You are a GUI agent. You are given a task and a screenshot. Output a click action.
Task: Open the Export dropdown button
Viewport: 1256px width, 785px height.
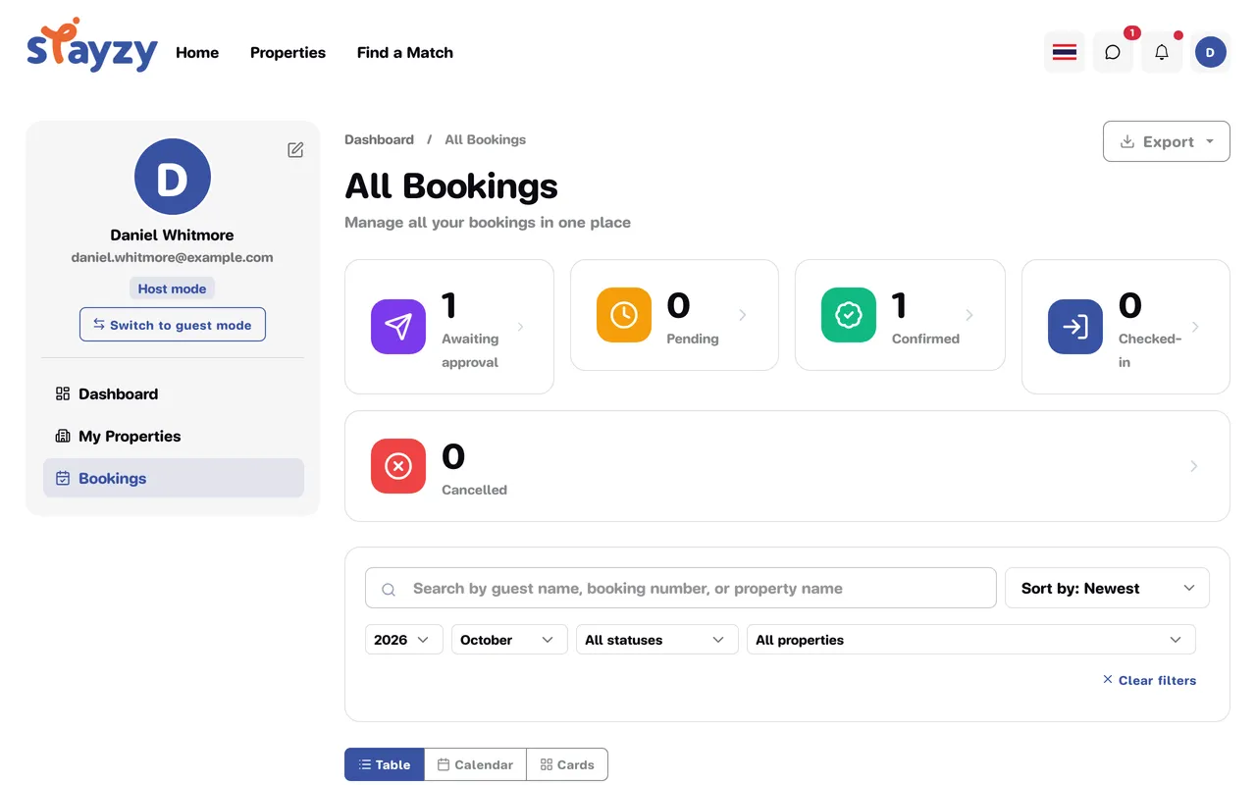click(x=1167, y=141)
